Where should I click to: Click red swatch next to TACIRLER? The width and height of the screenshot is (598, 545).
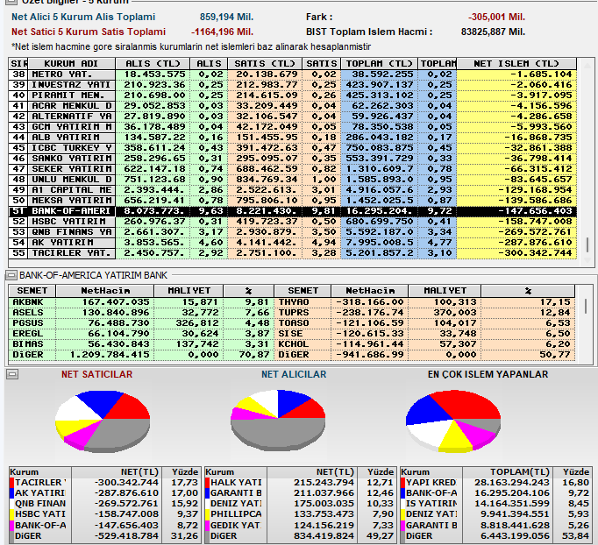pos(11,483)
